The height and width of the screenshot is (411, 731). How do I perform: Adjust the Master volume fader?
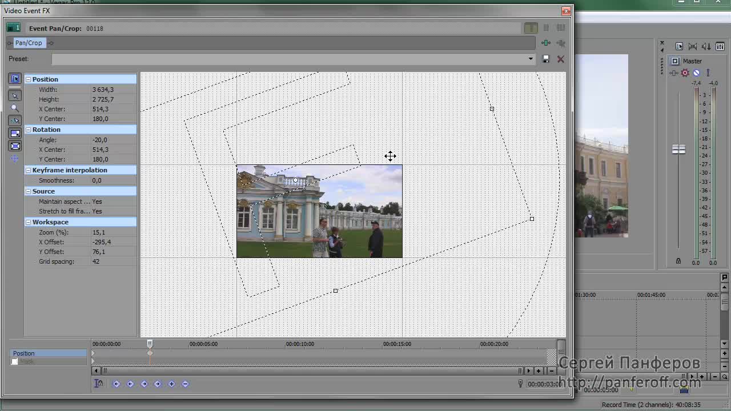(678, 150)
